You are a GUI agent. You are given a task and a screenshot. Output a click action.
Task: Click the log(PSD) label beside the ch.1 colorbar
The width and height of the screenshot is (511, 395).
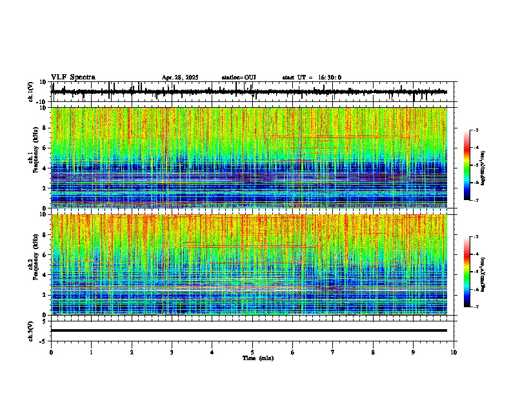point(483,168)
